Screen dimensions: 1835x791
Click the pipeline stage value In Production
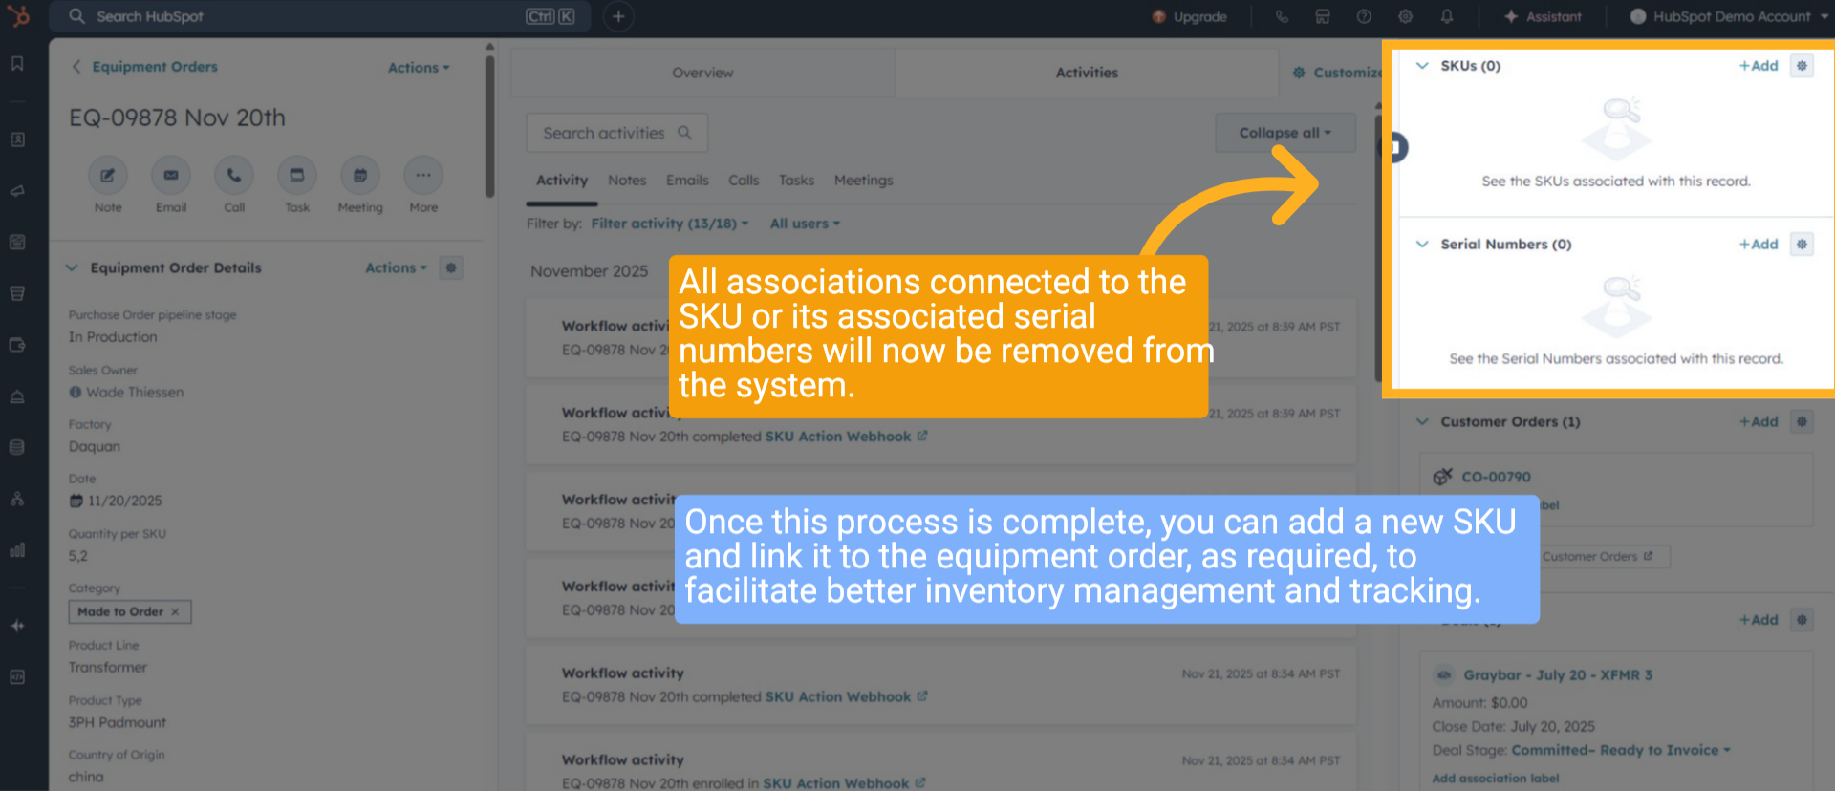tap(113, 337)
